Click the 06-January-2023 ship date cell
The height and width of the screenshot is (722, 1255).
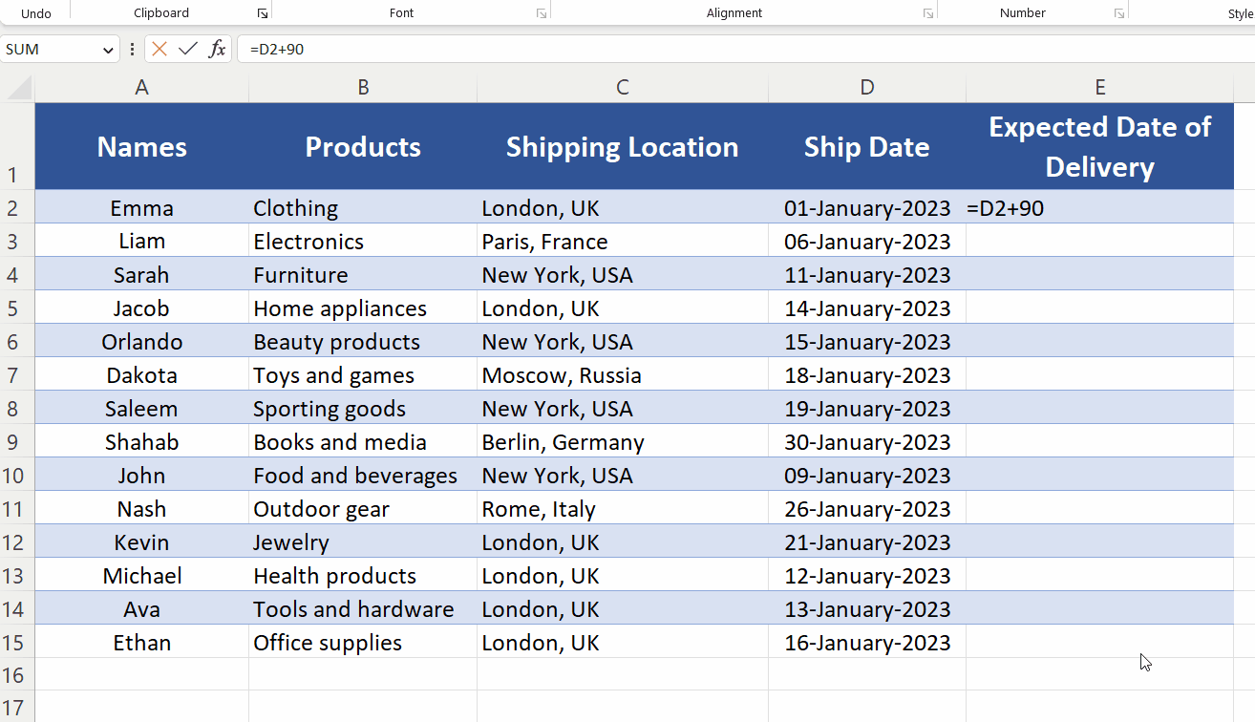[x=866, y=242]
